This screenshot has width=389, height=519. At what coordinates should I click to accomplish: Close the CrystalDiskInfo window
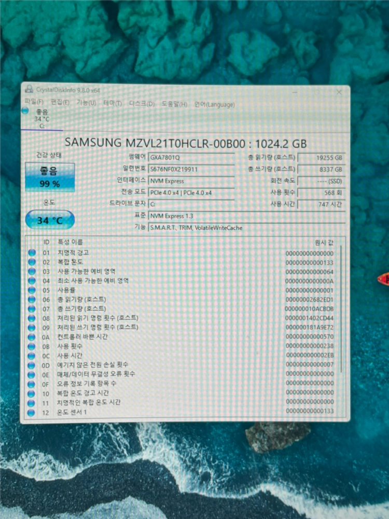point(339,92)
